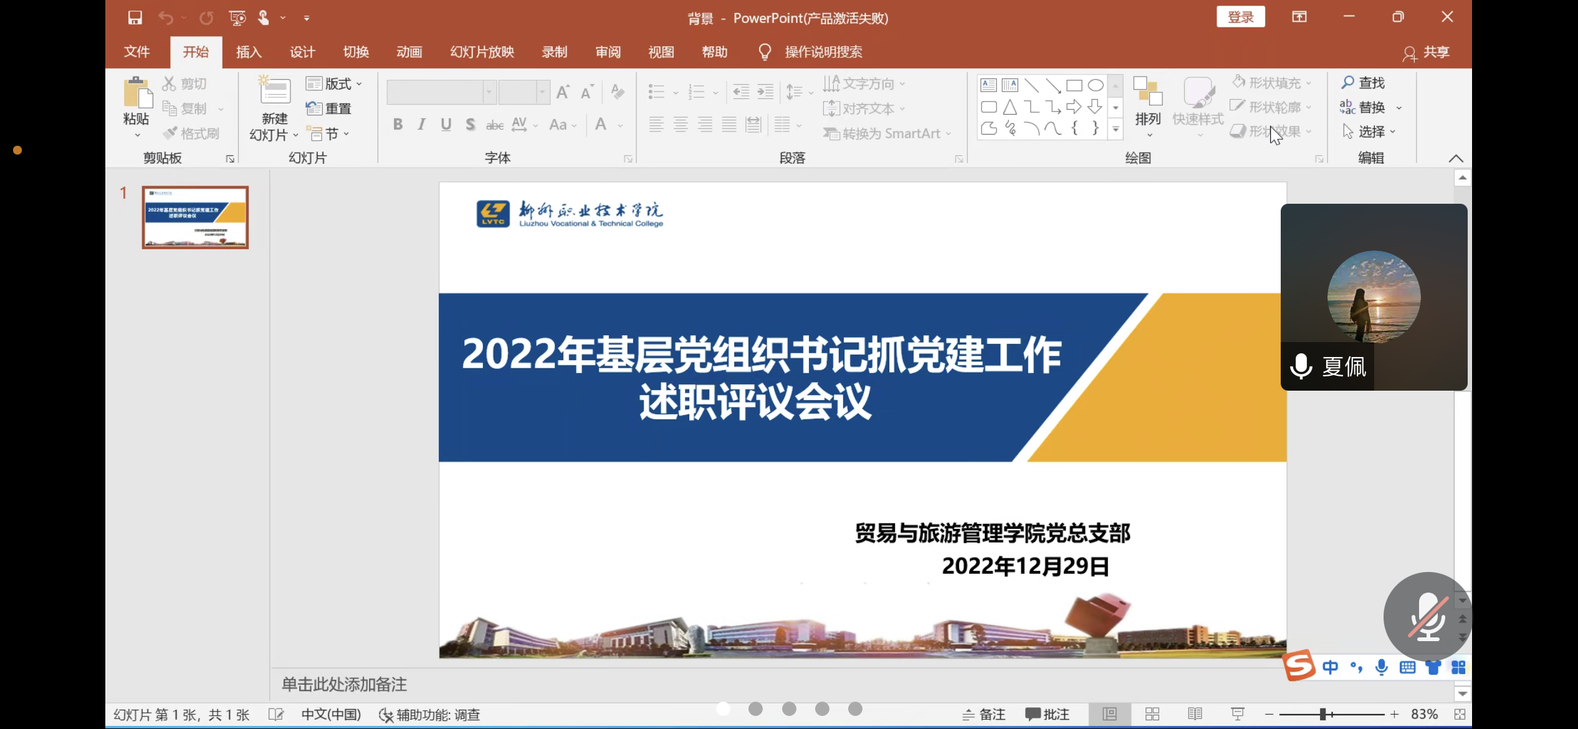This screenshot has height=729, width=1578.
Task: Open the Quick Styles gallery
Action: [x=1197, y=106]
